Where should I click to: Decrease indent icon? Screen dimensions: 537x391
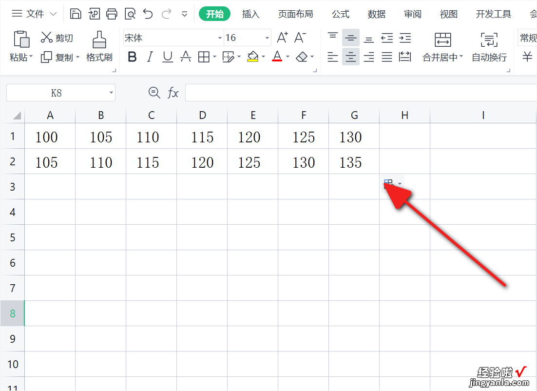[387, 38]
